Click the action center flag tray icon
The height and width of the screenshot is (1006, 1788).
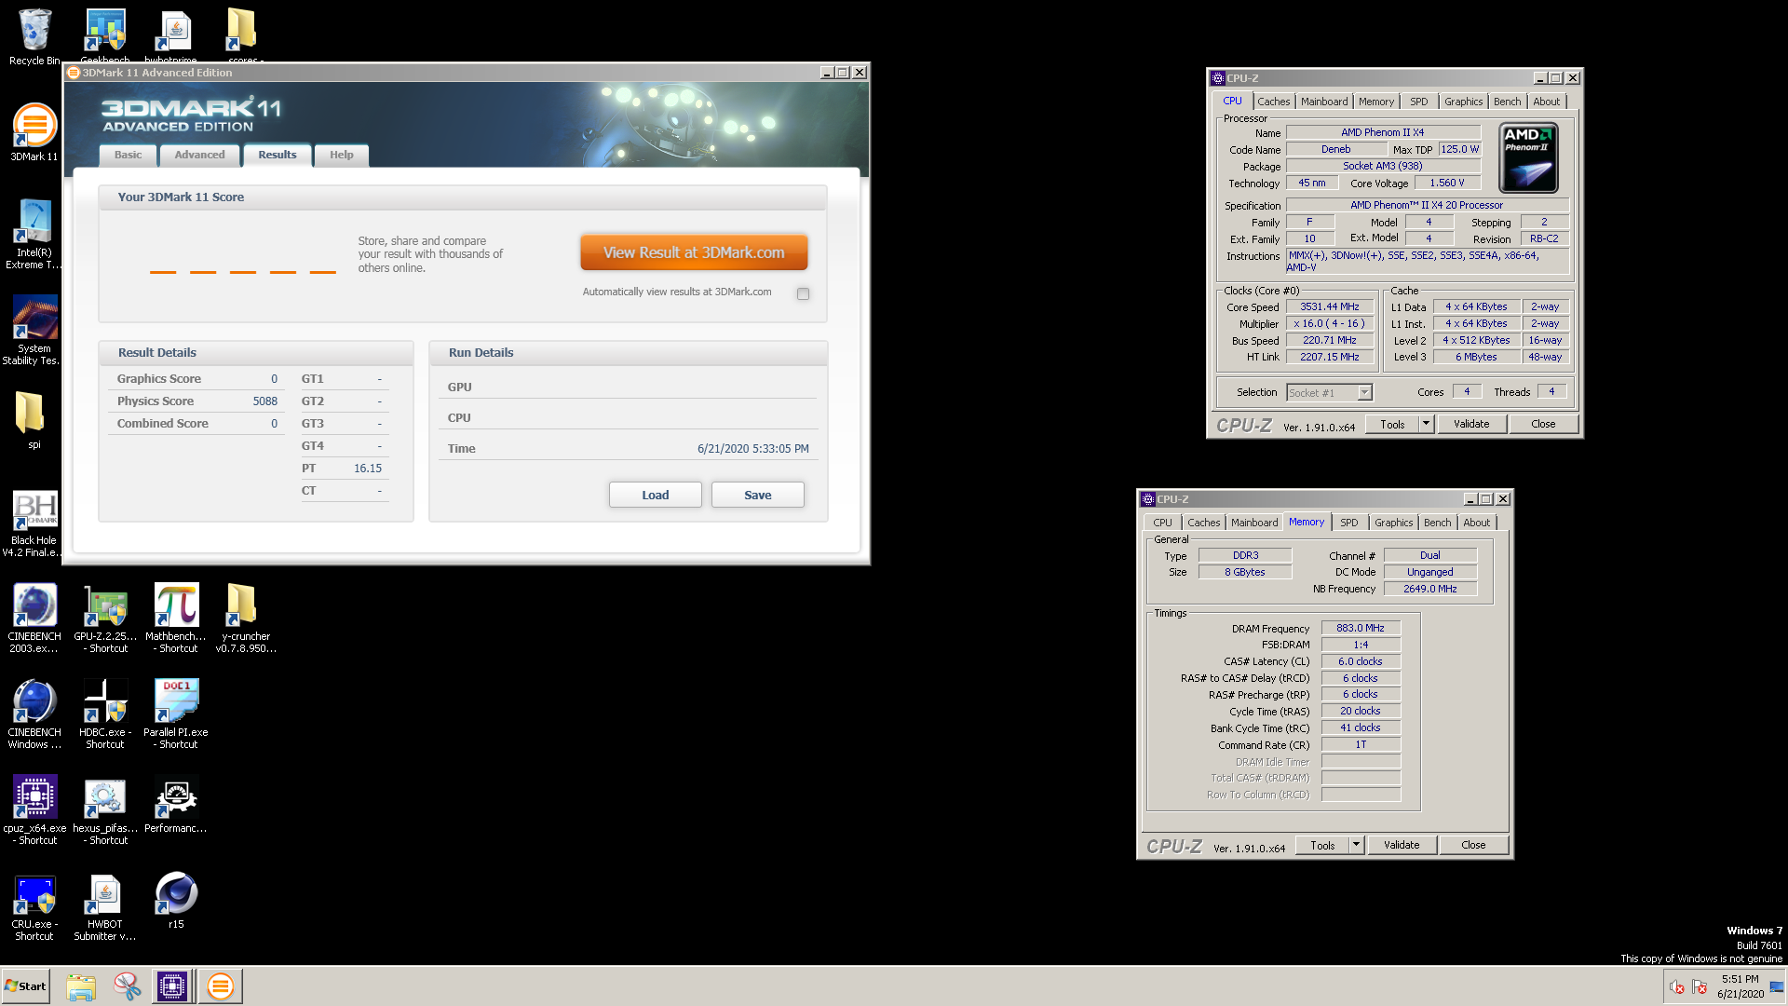tap(1700, 986)
